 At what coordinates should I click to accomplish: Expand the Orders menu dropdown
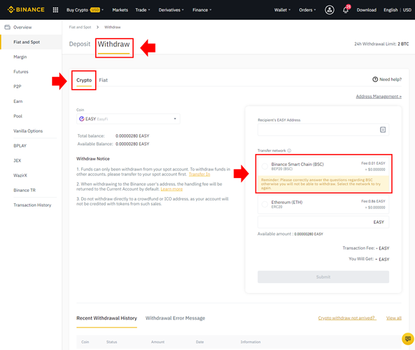click(307, 10)
